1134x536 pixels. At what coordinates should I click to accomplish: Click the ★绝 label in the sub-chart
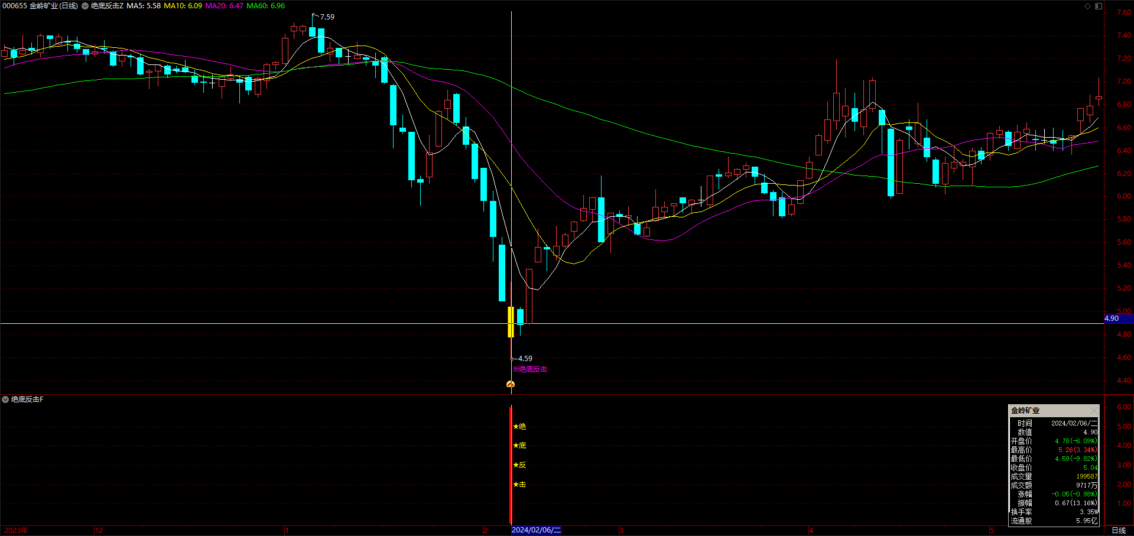(x=519, y=427)
